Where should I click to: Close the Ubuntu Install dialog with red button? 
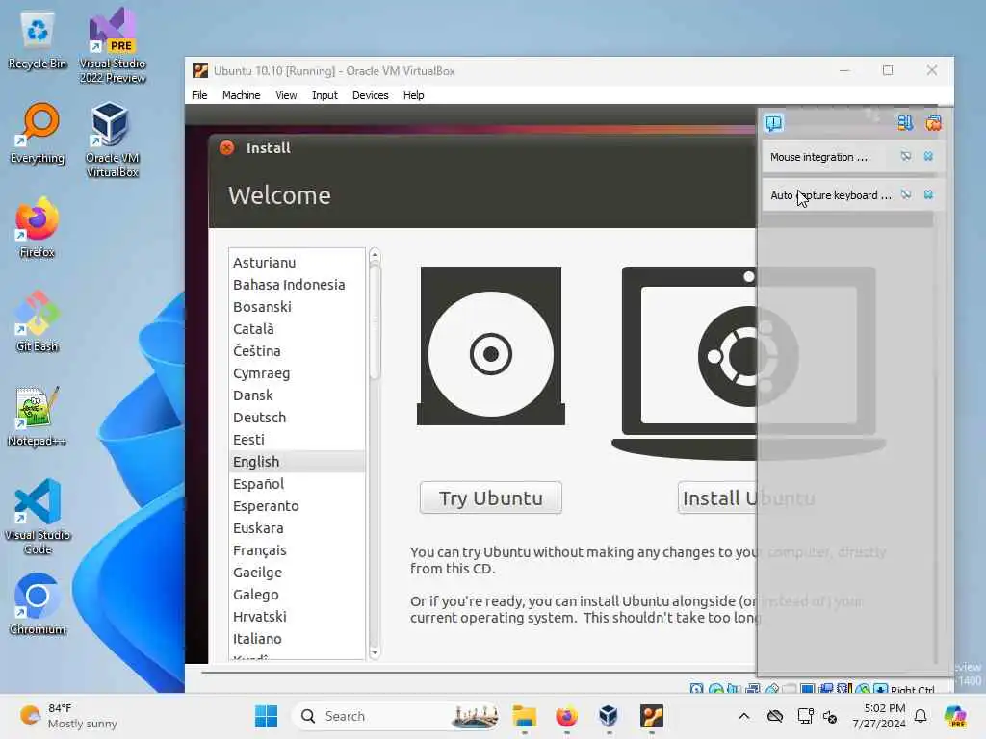point(226,147)
